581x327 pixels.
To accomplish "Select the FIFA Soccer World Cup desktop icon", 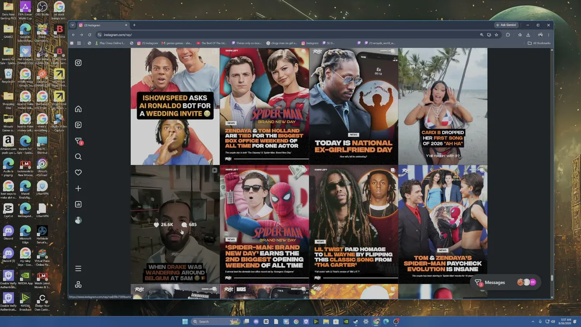I will point(25,10).
